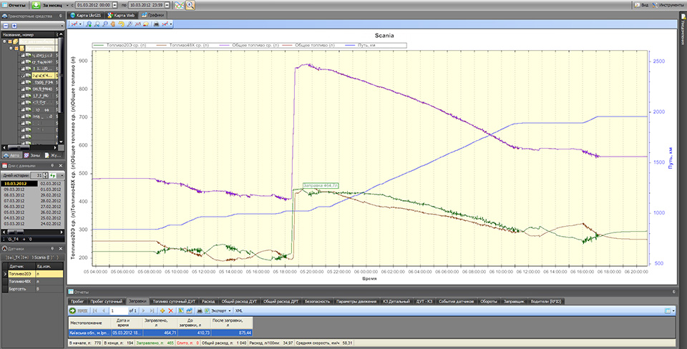Open the Вид view menu
Screen dimensions: 687x349
(x=641, y=5)
